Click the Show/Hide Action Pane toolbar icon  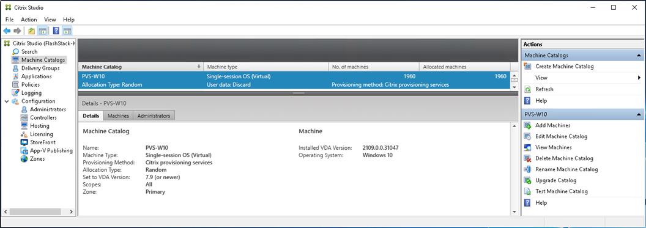pyautogui.click(x=67, y=31)
